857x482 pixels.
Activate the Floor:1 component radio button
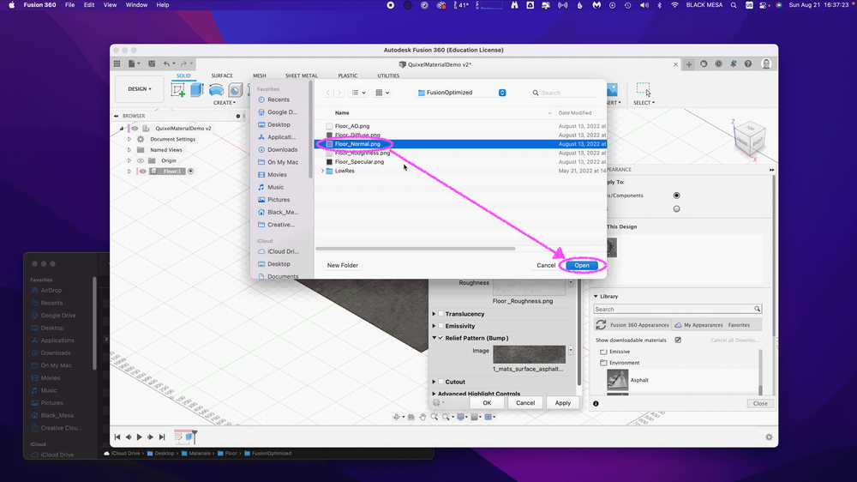[191, 172]
